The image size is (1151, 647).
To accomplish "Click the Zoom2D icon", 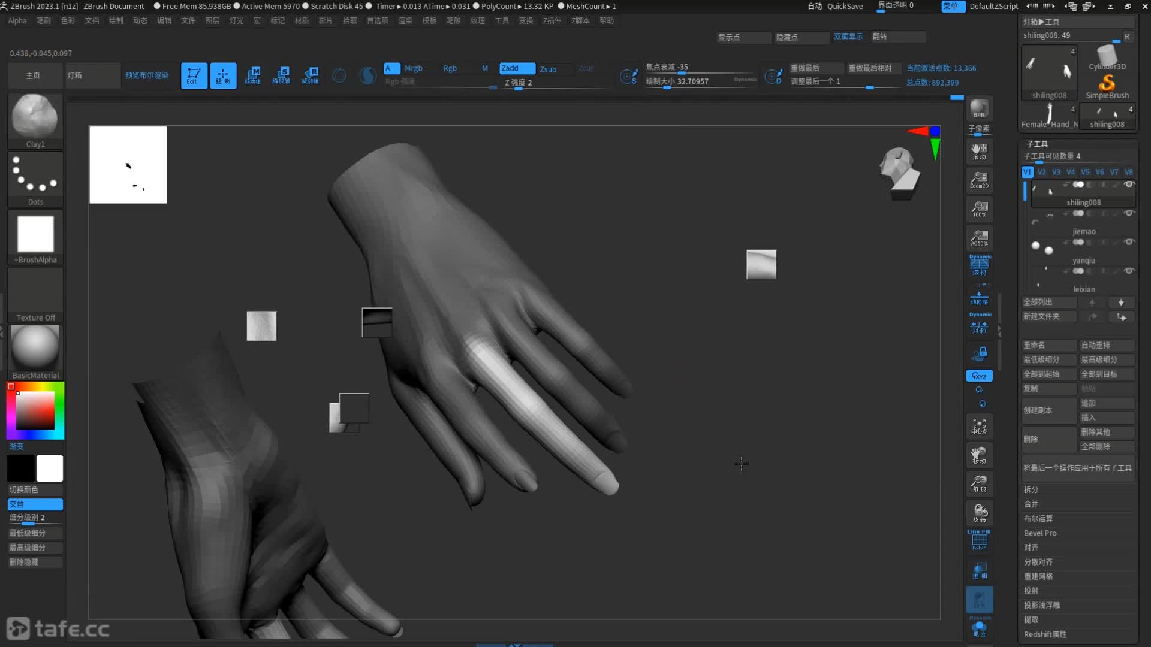I will pyautogui.click(x=979, y=180).
